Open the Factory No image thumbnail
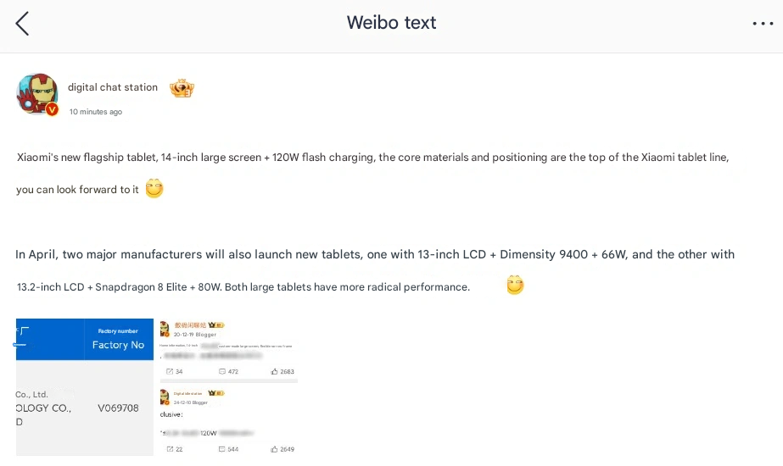Screen dimensions: 783x466 click(x=85, y=386)
